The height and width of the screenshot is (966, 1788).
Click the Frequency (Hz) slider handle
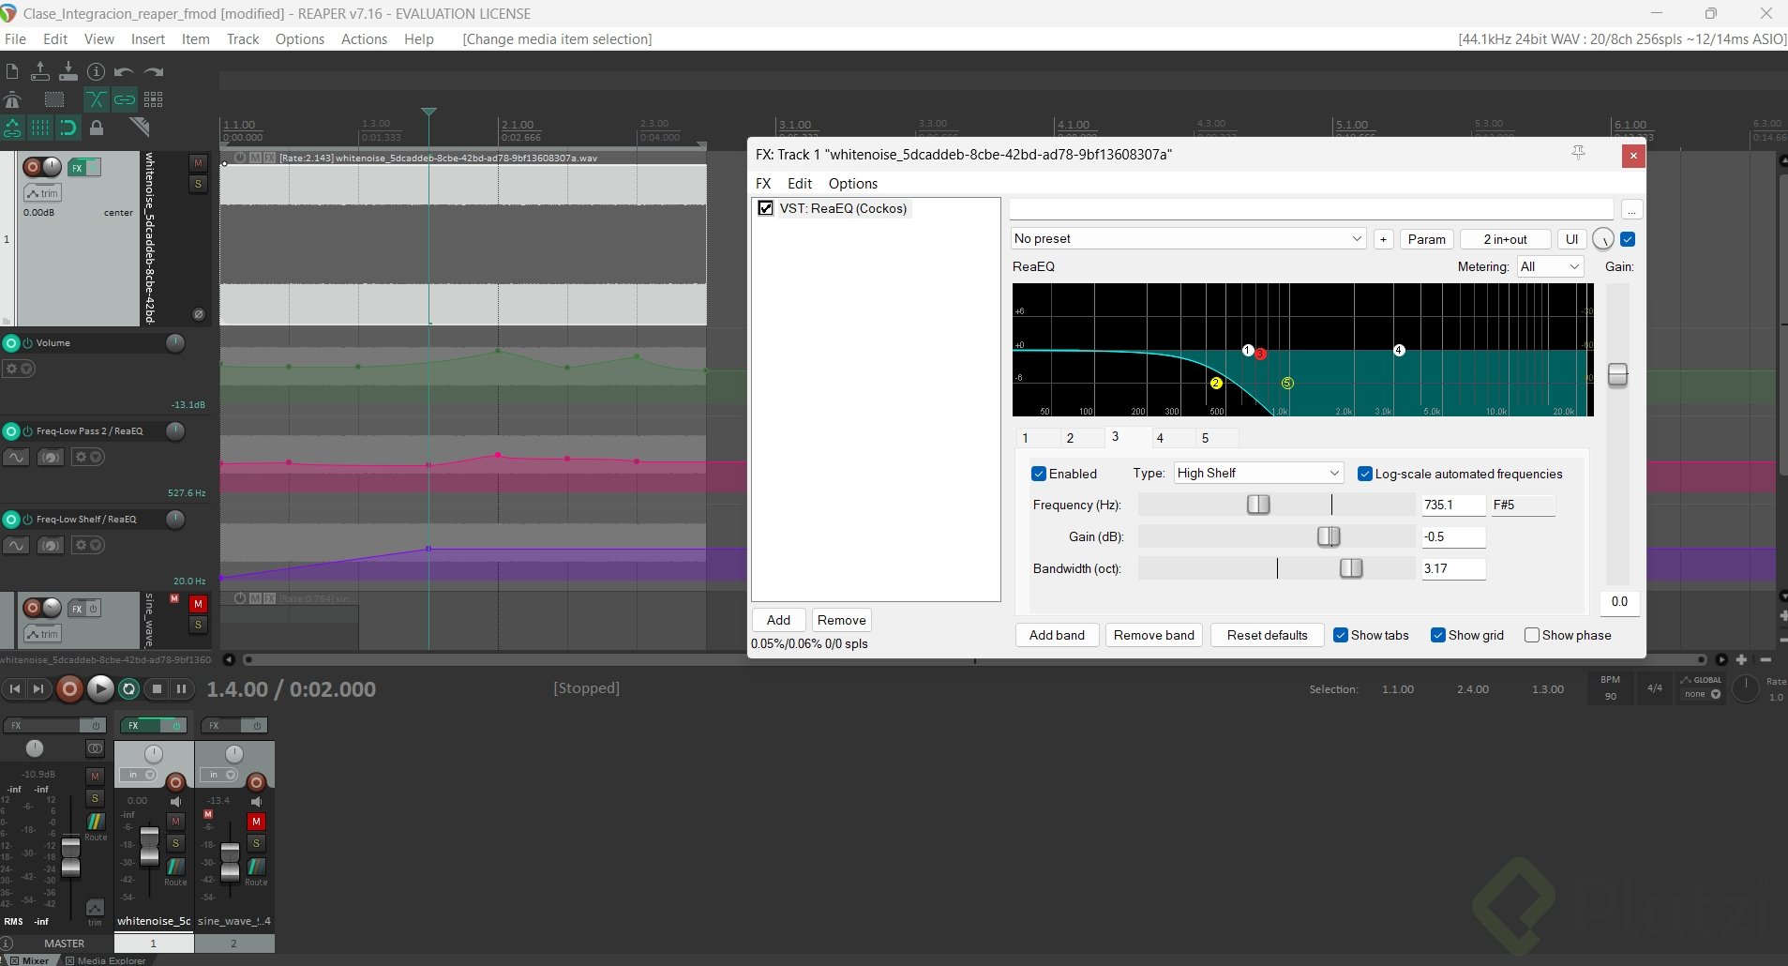[x=1258, y=505]
